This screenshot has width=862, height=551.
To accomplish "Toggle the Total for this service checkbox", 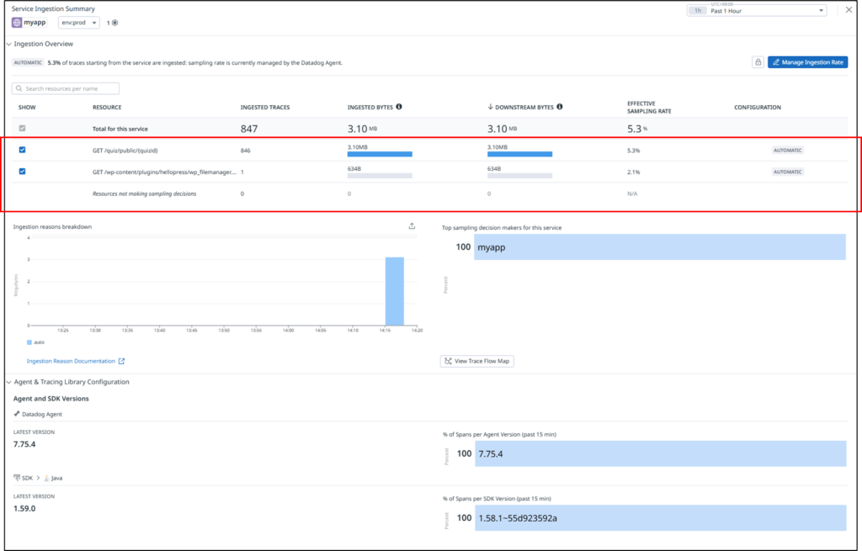I will tap(23, 128).
